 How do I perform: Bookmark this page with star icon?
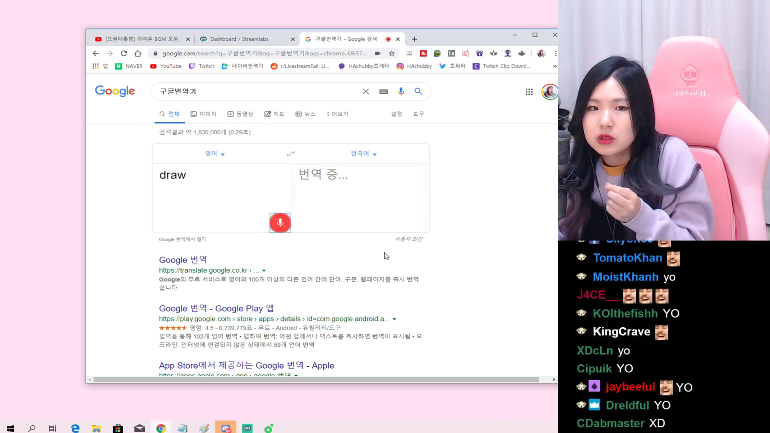pyautogui.click(x=392, y=53)
